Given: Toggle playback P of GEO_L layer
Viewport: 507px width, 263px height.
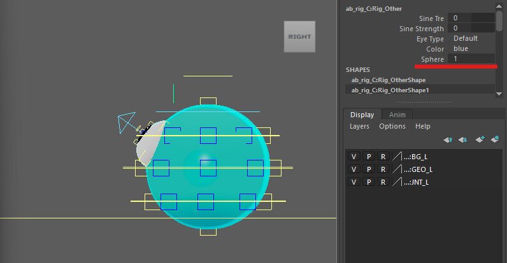Looking at the screenshot, I should [369, 169].
